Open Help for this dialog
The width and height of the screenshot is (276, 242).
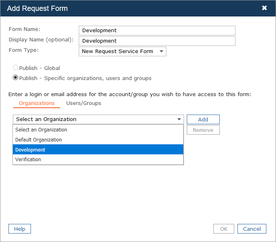[20, 229]
